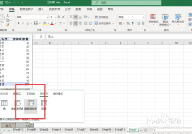
Task: Open the Merge and Center dropdown arrow
Action: (113, 23)
